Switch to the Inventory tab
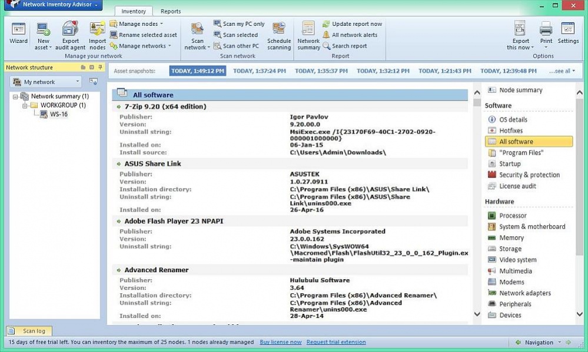The image size is (588, 352). (x=134, y=11)
